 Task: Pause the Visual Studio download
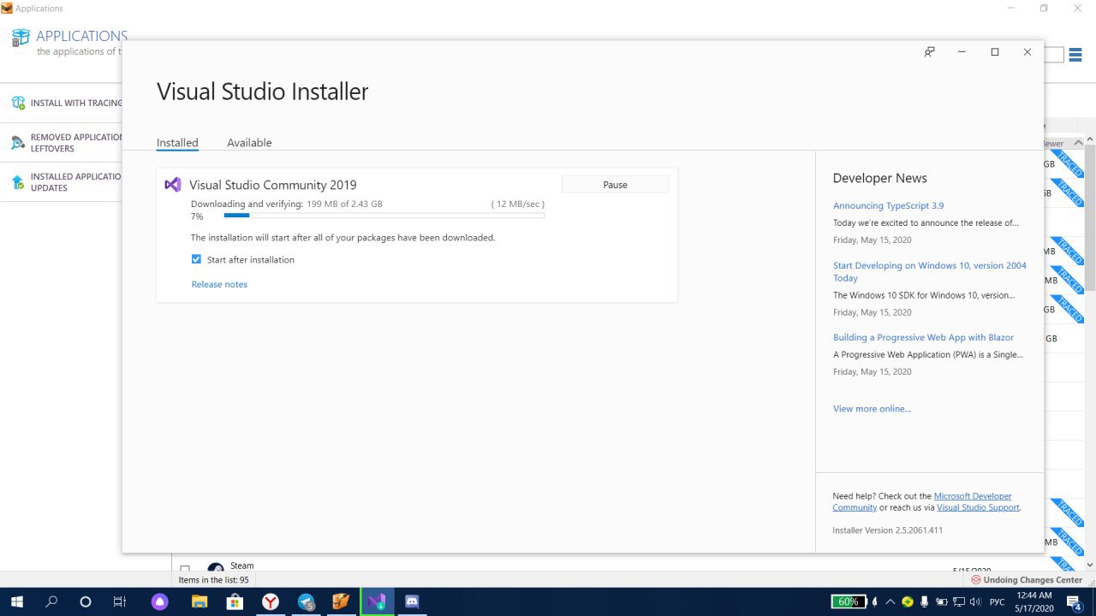tap(615, 185)
